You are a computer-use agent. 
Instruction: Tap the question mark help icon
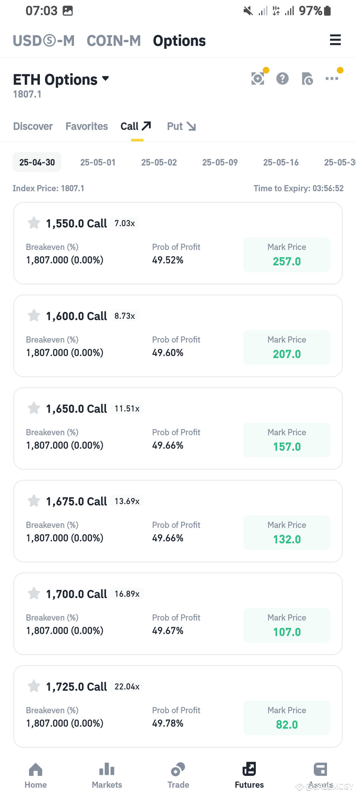coord(282,78)
